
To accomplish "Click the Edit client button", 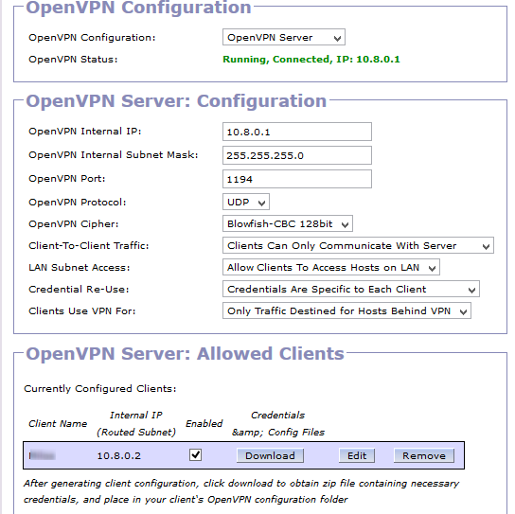I will [x=357, y=455].
